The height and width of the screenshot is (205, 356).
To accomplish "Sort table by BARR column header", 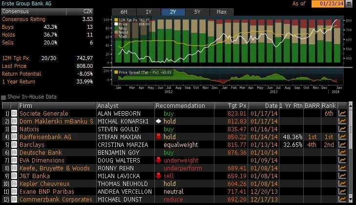I will 312,106.
